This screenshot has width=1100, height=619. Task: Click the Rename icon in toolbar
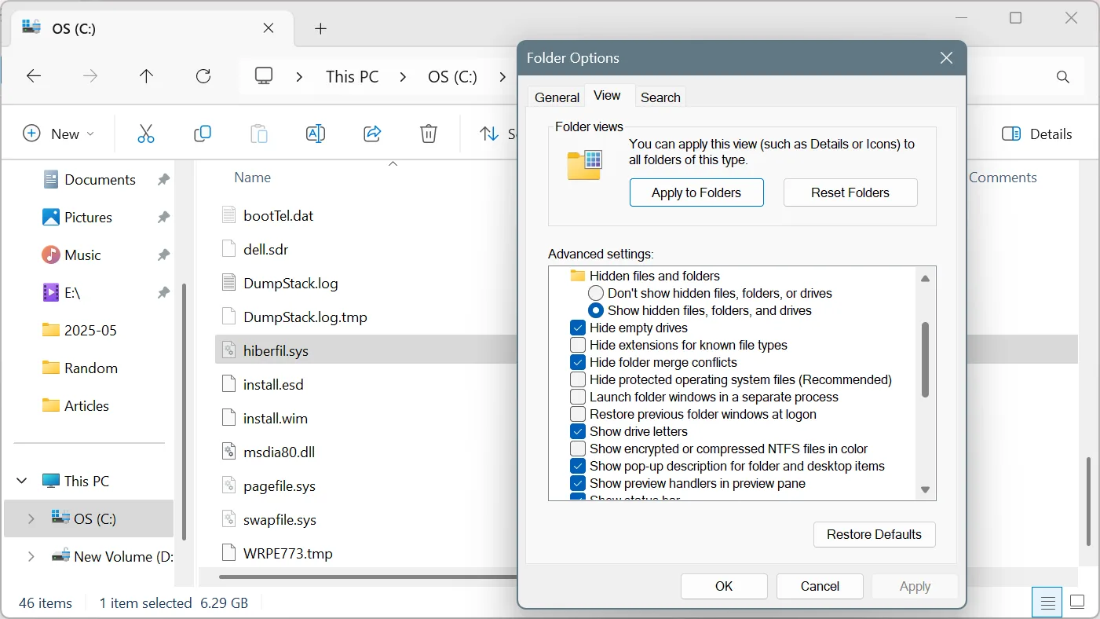click(x=316, y=134)
